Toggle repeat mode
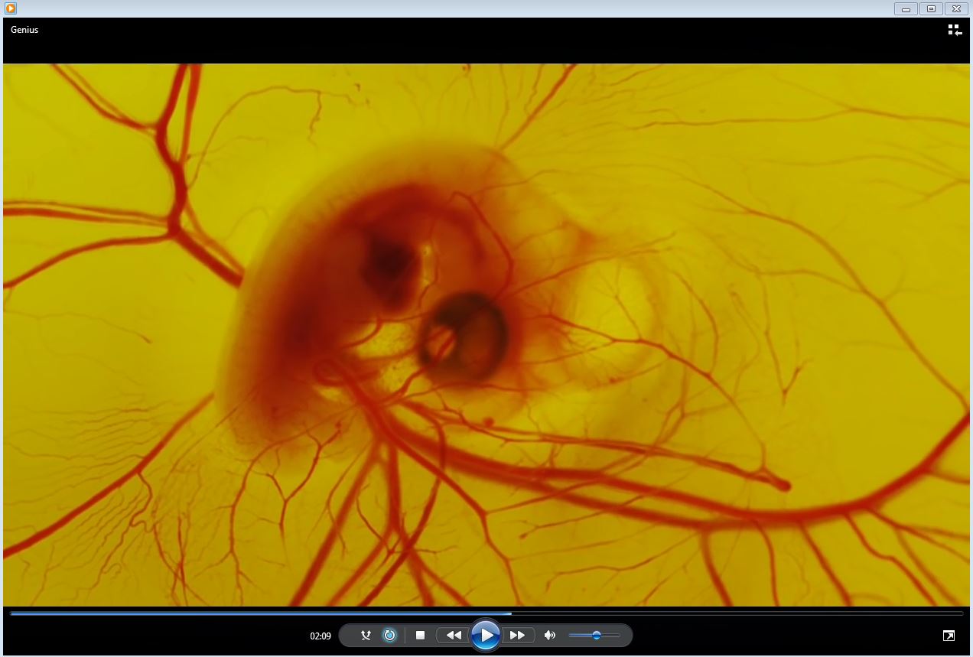The height and width of the screenshot is (657, 973). [389, 635]
